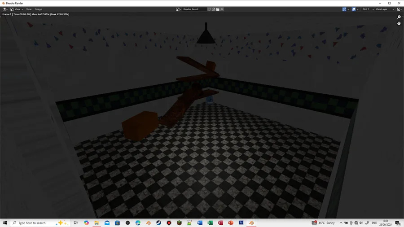The width and height of the screenshot is (404, 227).
Task: Open Photoshop from the taskbar
Action: coord(241,223)
